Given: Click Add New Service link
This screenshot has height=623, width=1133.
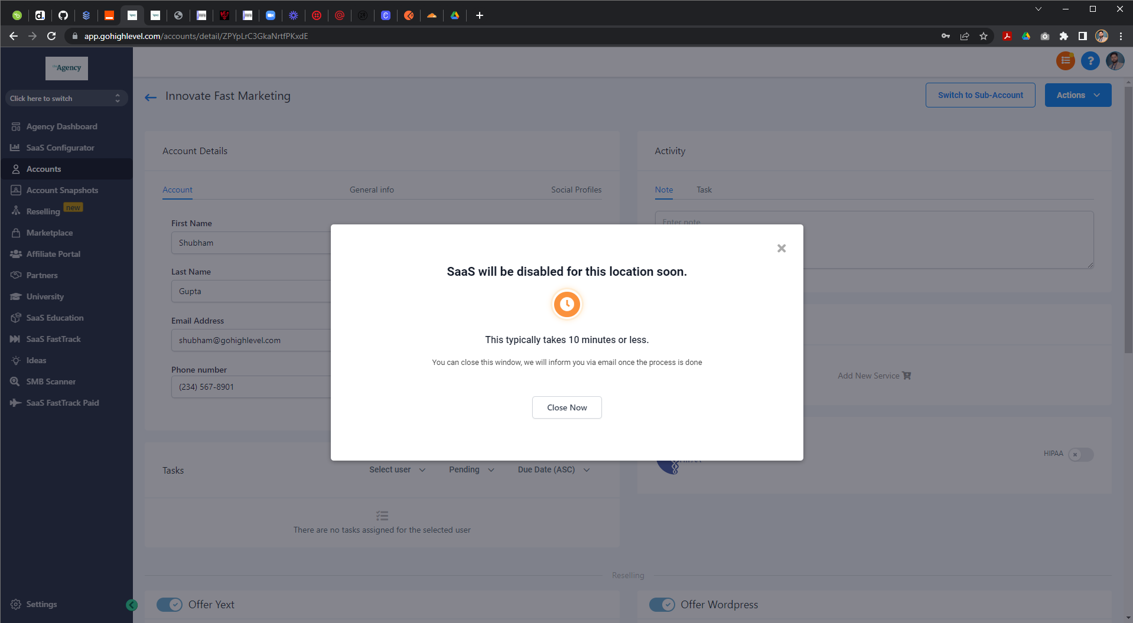Looking at the screenshot, I should click(874, 376).
